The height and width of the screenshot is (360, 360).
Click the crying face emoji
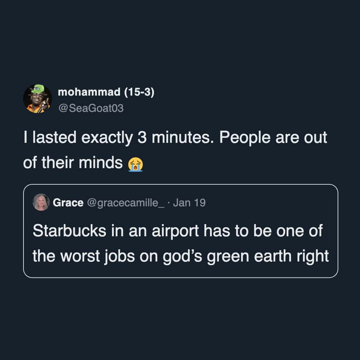(x=136, y=164)
